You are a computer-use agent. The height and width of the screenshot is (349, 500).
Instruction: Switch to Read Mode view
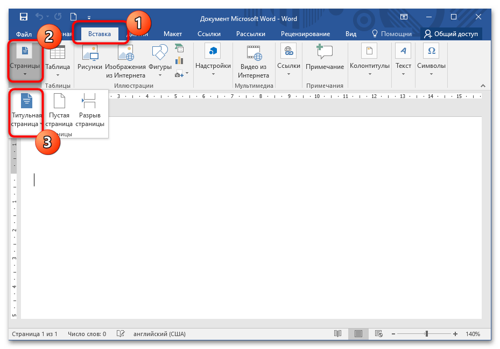337,334
